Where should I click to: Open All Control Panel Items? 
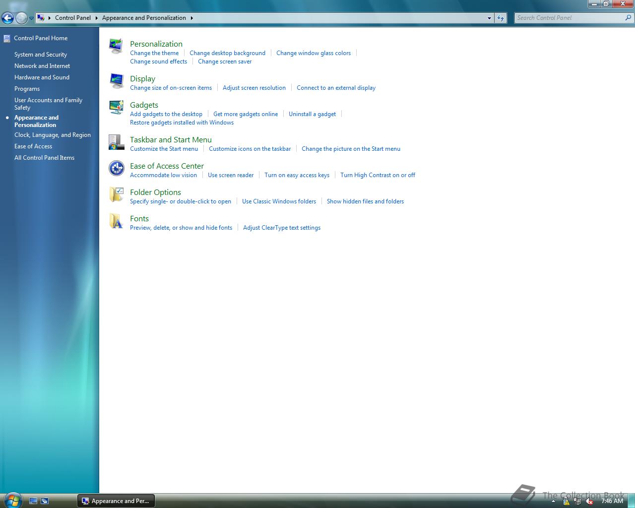coord(44,158)
